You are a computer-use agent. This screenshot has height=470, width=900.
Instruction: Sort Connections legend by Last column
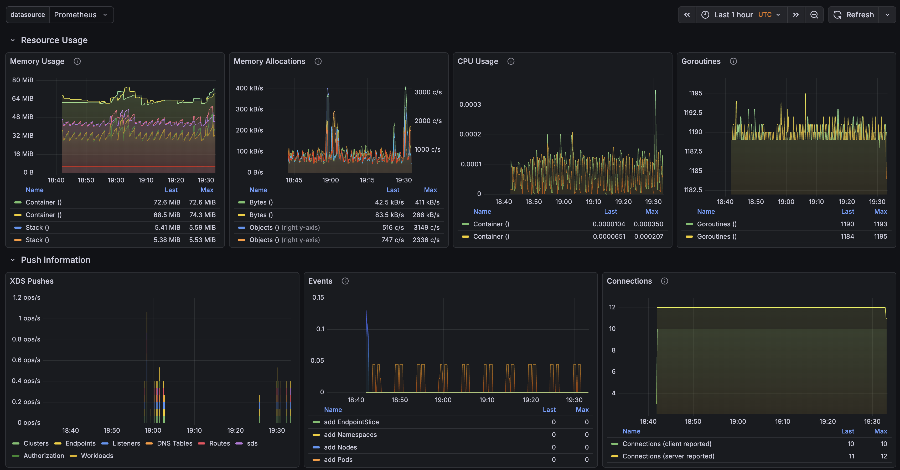848,431
